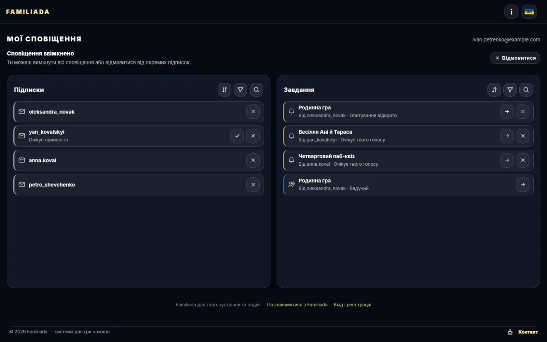The width and height of the screenshot is (547, 342).
Task: Filter the Підписки list
Action: (240, 90)
